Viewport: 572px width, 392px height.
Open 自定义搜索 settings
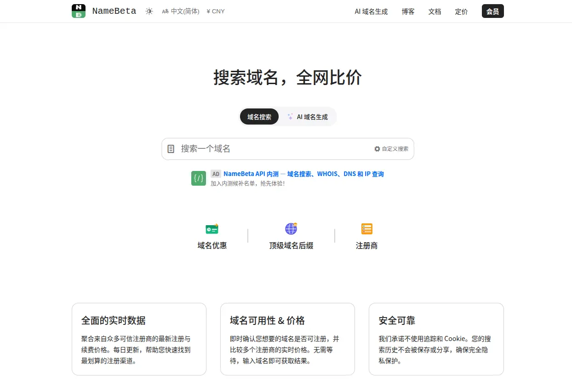[391, 149]
